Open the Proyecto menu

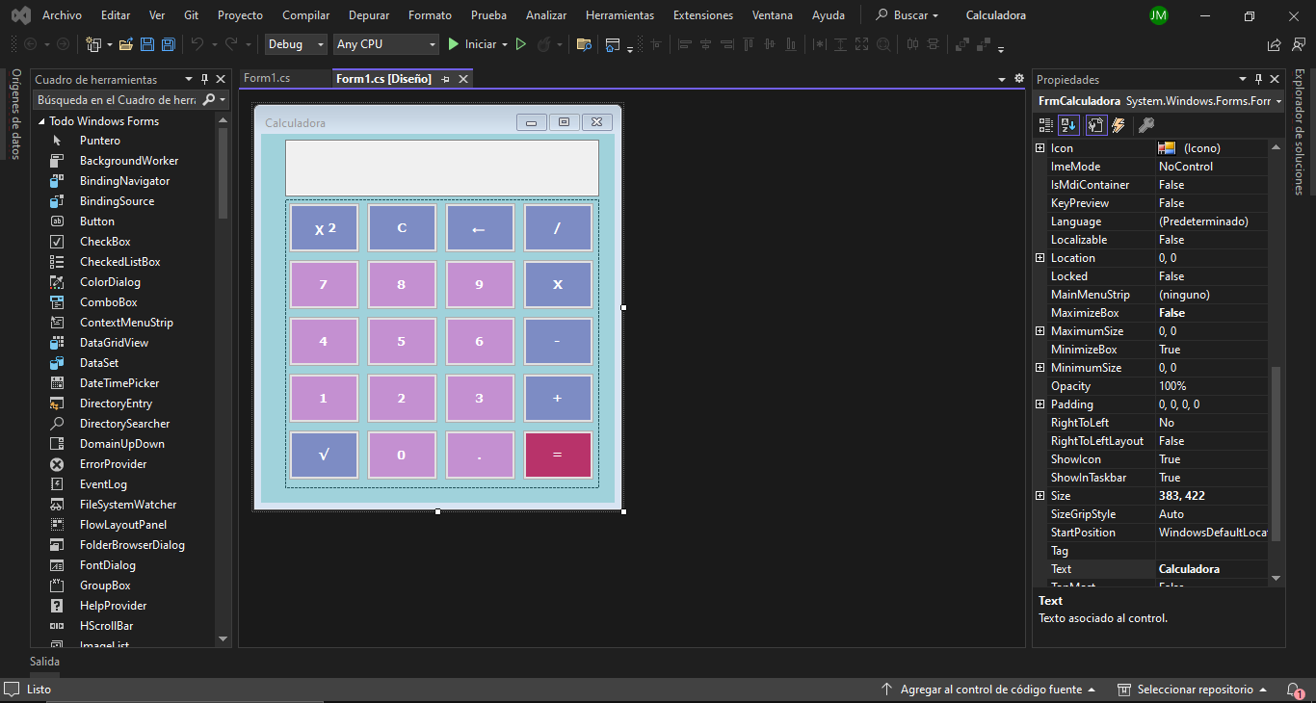click(241, 15)
